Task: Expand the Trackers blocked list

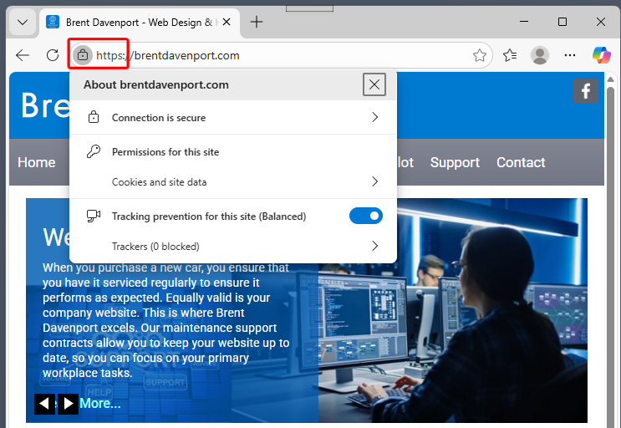Action: click(x=374, y=246)
